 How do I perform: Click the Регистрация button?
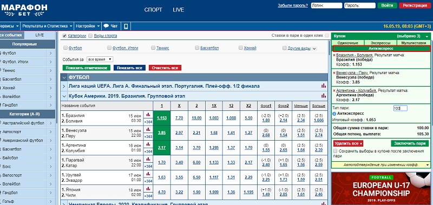pos(415,5)
